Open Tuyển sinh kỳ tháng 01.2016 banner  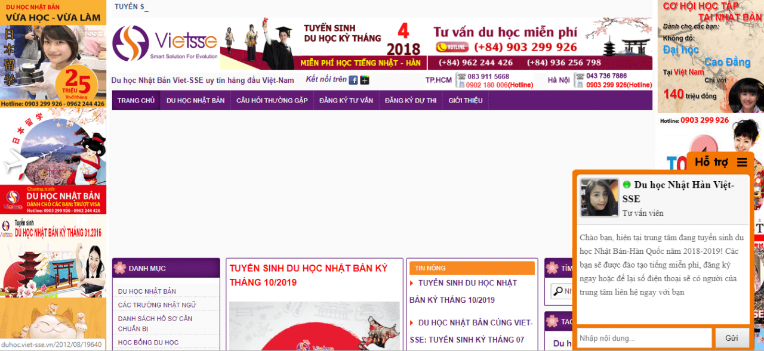coord(53,256)
